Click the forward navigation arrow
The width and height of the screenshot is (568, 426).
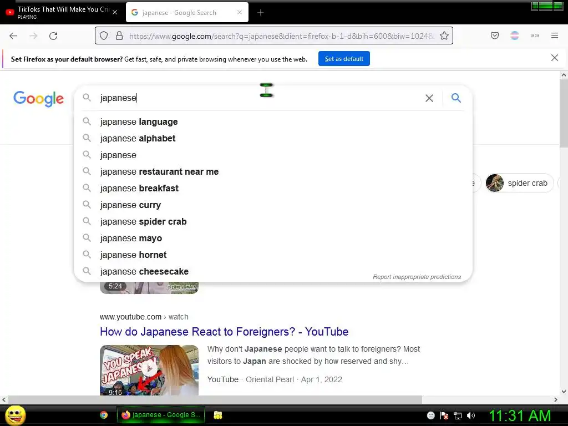point(33,36)
